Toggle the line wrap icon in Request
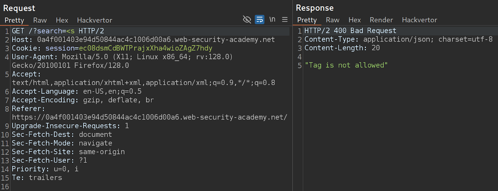 point(260,20)
